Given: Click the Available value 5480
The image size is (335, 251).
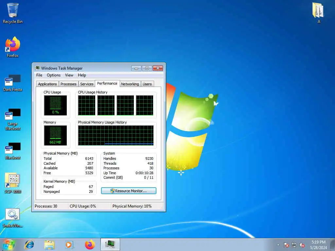Looking at the screenshot, I should tap(89, 168).
